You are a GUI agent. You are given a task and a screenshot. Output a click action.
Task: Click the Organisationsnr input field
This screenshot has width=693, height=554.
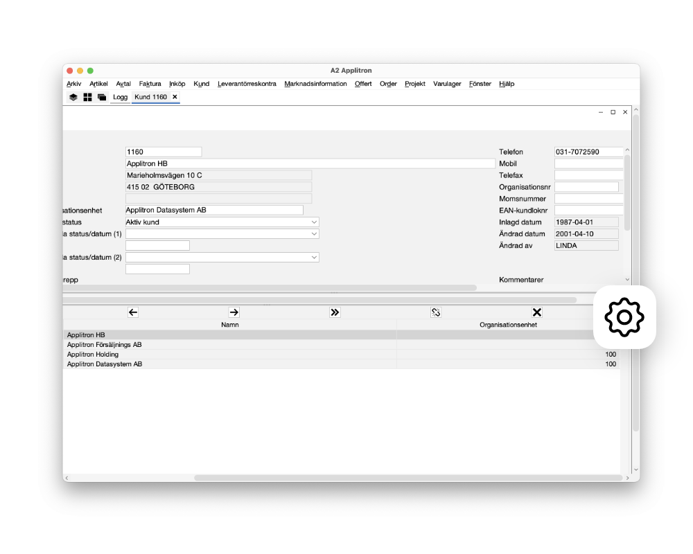586,187
